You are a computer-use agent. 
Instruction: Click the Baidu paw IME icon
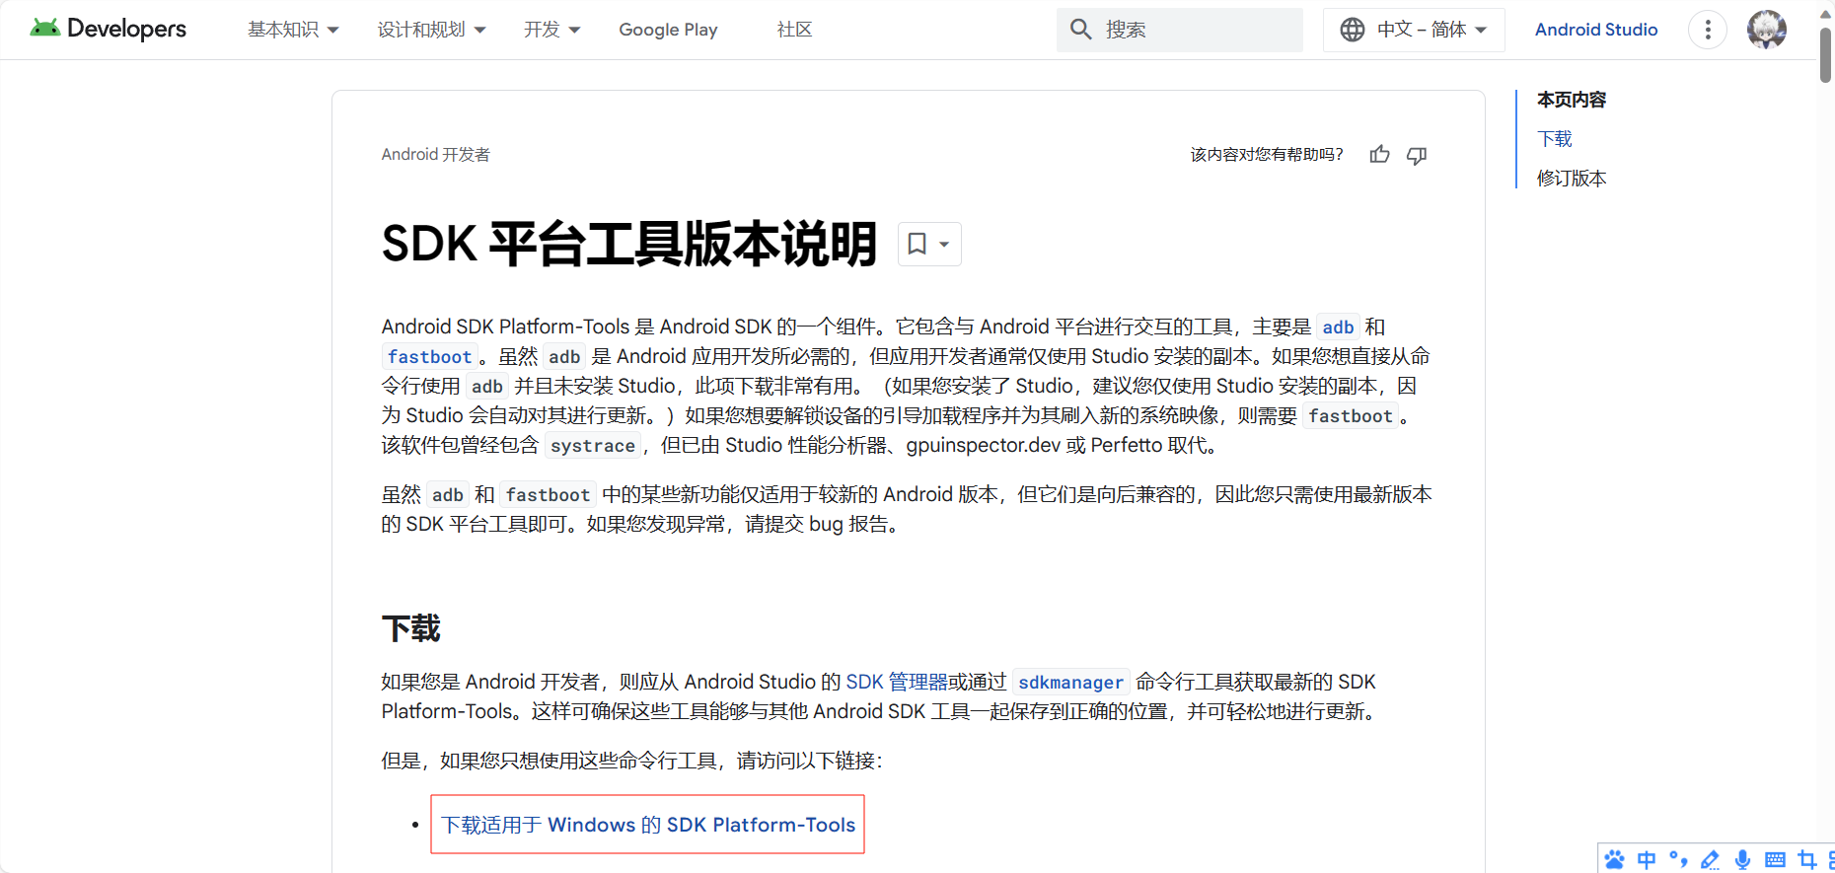pyautogui.click(x=1614, y=859)
